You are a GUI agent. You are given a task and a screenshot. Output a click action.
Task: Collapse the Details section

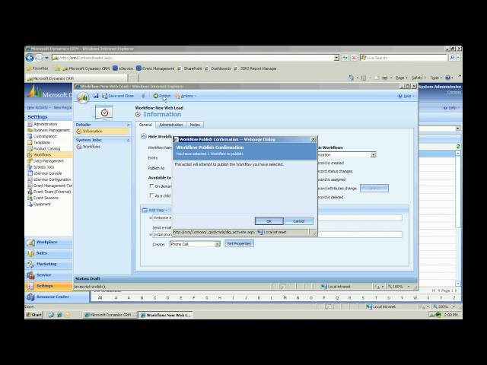coord(128,125)
